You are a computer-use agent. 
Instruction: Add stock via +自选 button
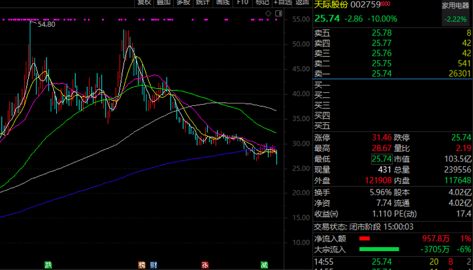click(282, 3)
